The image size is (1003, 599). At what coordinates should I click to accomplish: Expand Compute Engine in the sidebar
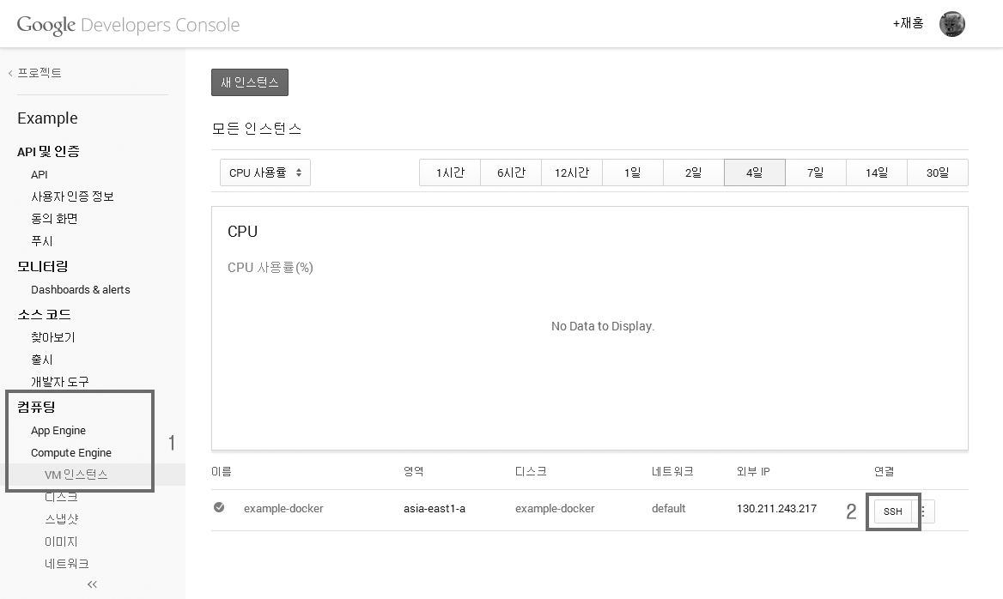[71, 453]
